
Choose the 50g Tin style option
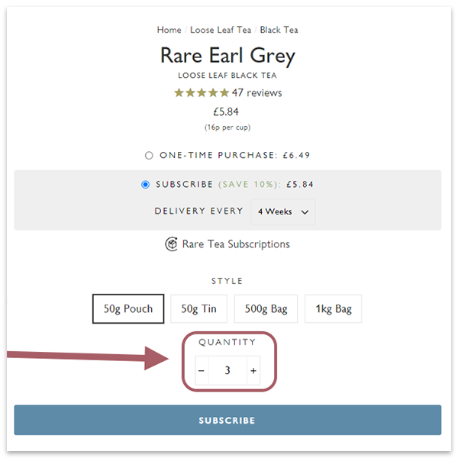pos(198,308)
